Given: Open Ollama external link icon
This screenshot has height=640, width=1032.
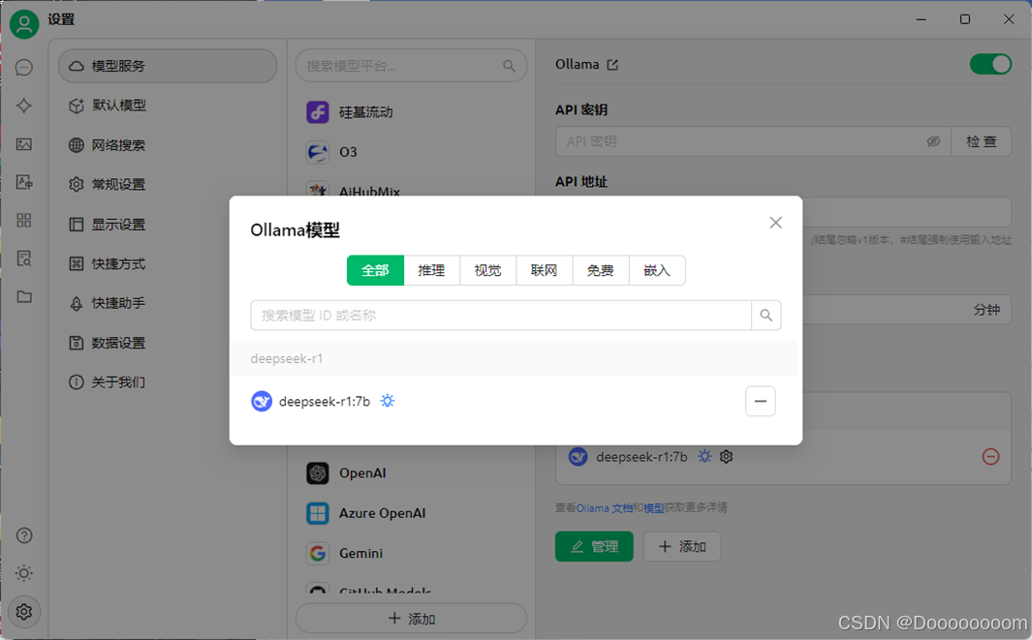Looking at the screenshot, I should [612, 65].
